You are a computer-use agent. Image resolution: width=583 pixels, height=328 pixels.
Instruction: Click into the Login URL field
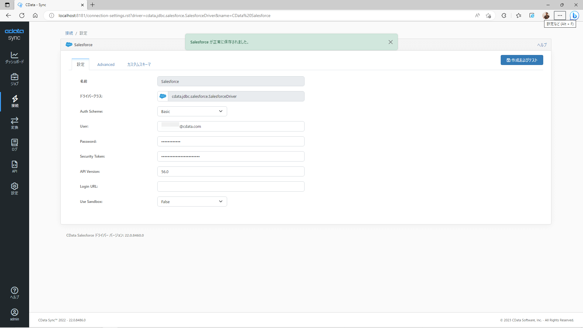pyautogui.click(x=230, y=186)
